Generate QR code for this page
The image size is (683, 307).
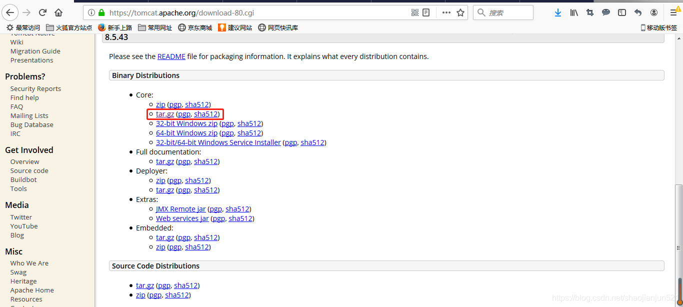click(415, 12)
